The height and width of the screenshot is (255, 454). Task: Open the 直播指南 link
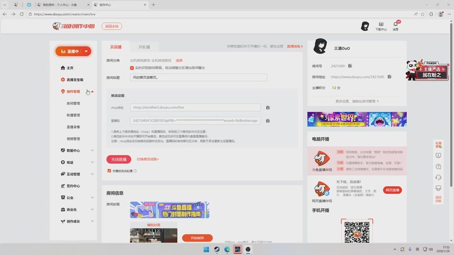coord(295,46)
